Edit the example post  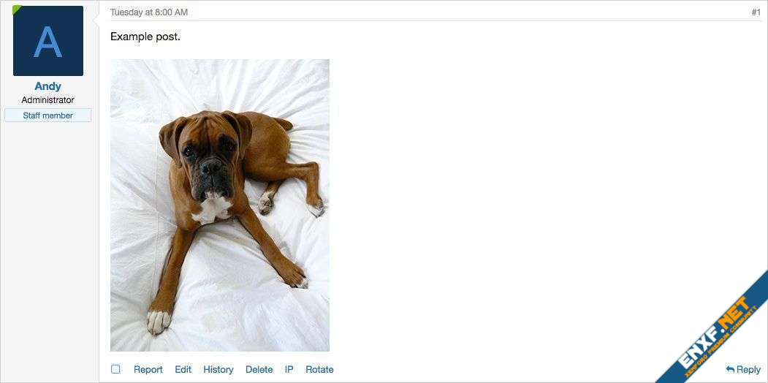coord(183,370)
